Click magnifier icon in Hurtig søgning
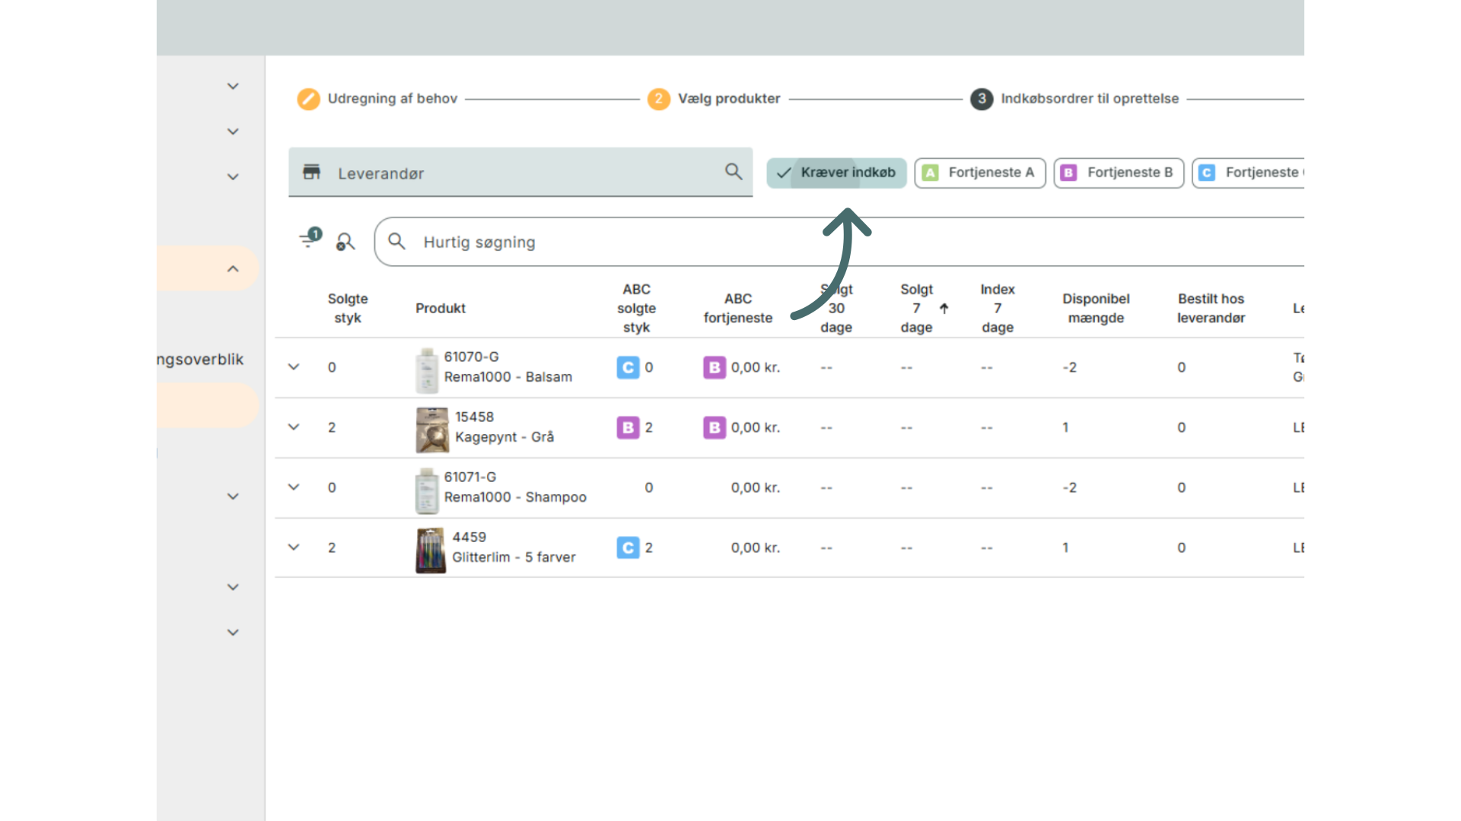 396,242
